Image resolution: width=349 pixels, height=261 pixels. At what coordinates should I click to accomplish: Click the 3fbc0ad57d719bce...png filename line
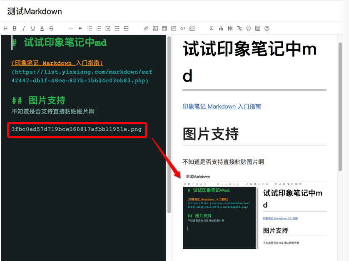77,129
